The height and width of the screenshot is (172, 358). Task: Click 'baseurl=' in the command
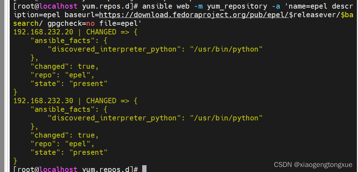click(x=82, y=15)
